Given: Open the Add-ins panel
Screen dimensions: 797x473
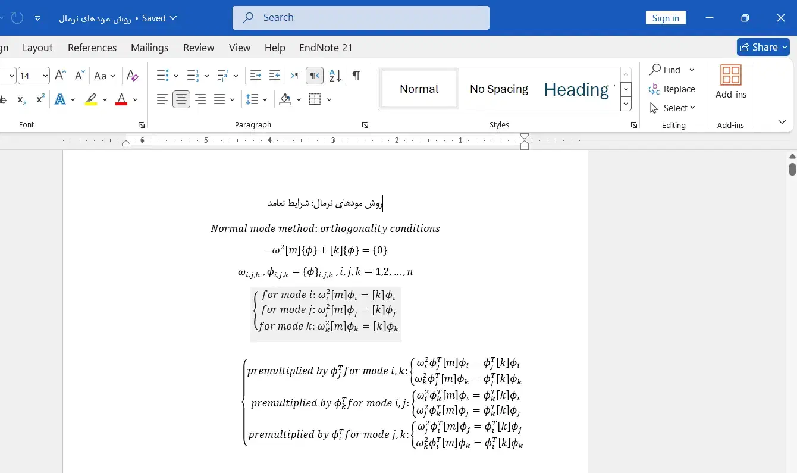Looking at the screenshot, I should 730,82.
